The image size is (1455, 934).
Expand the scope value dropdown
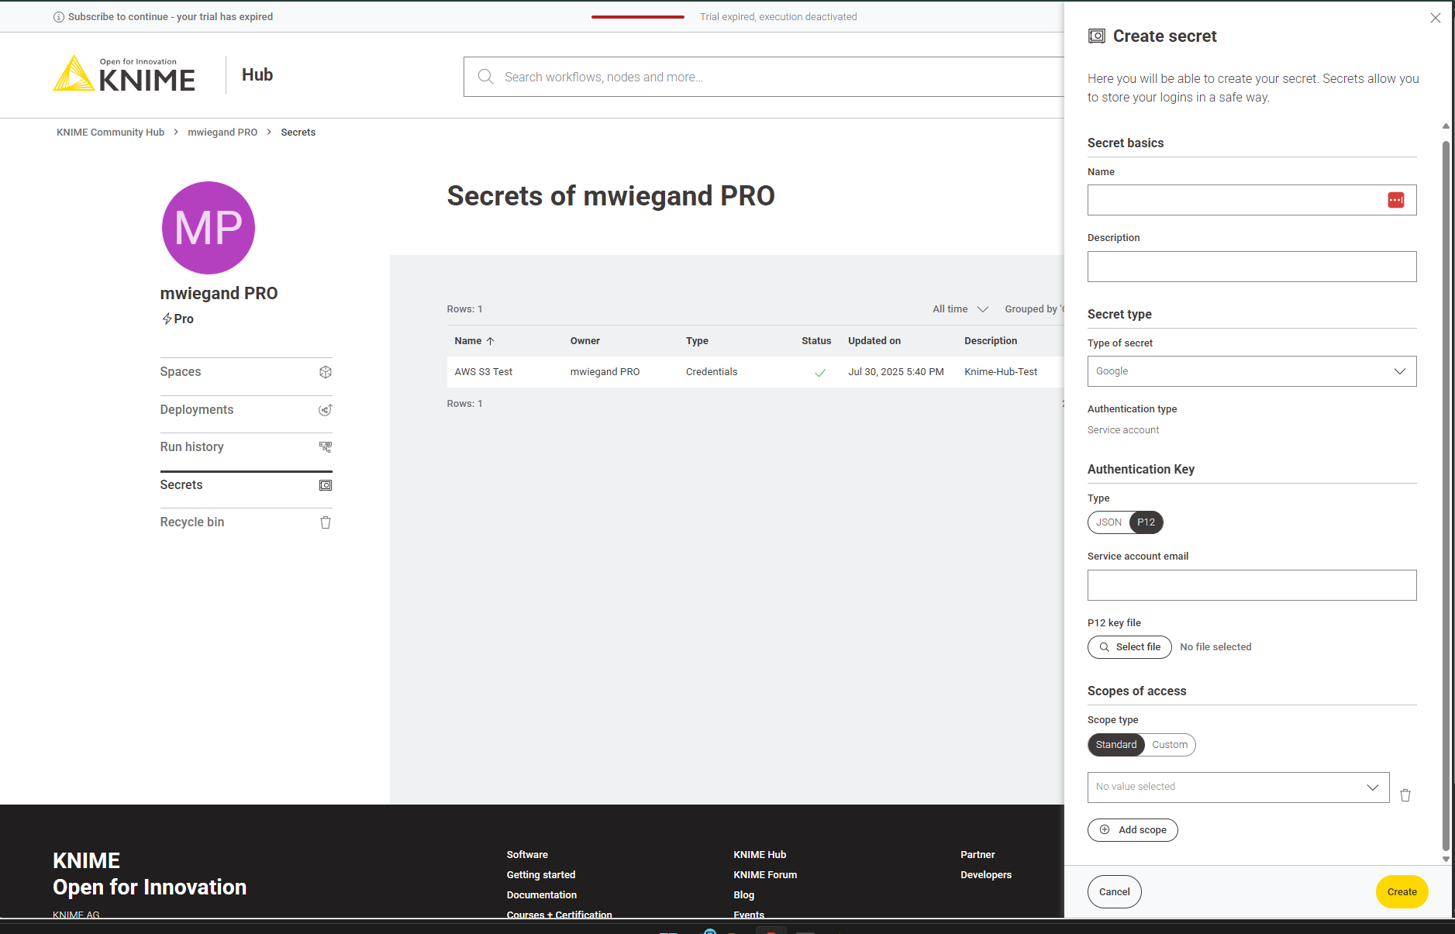coord(1238,787)
